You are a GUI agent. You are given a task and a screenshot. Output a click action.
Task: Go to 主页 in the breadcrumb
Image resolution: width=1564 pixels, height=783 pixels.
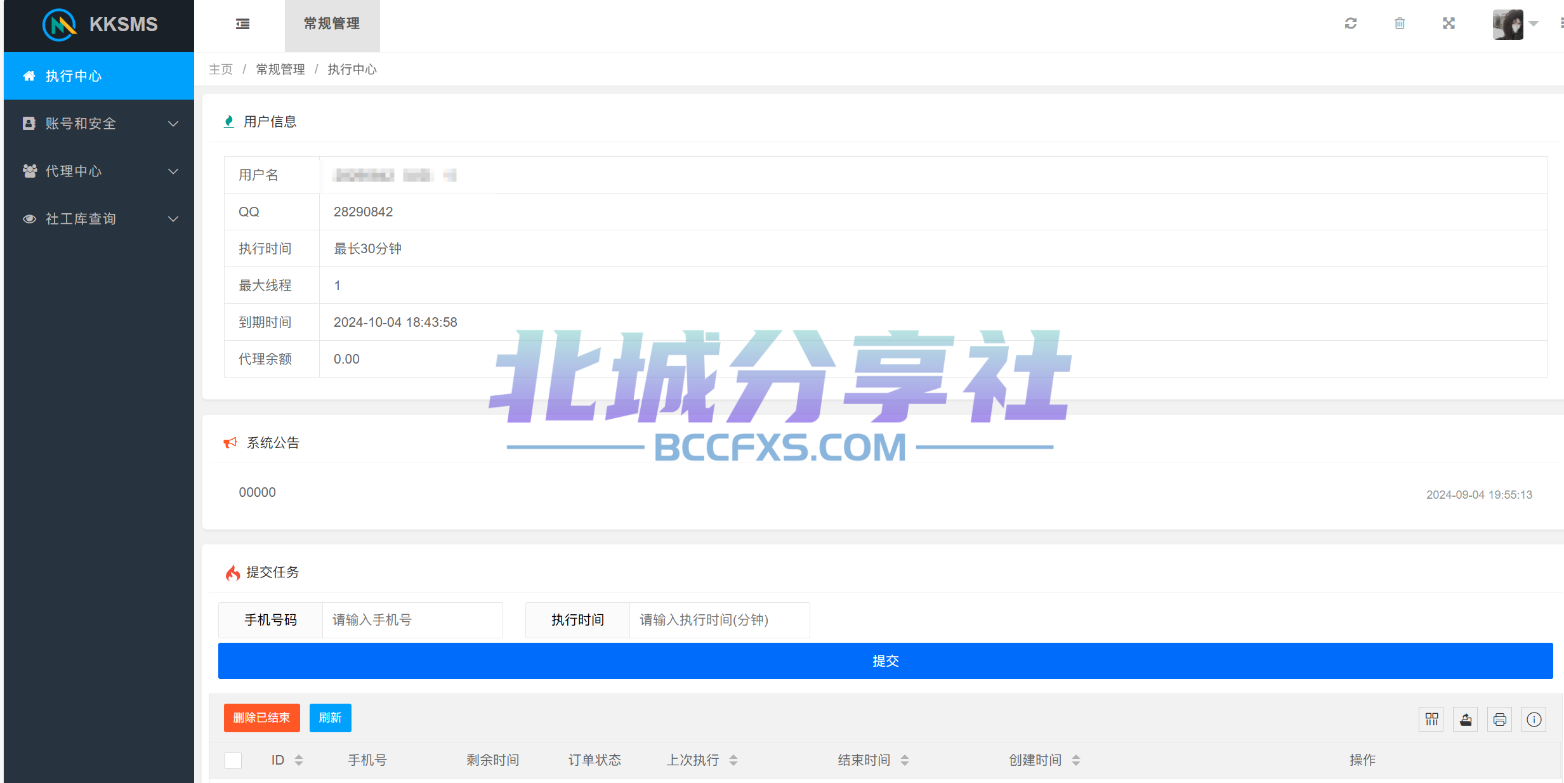coord(221,69)
